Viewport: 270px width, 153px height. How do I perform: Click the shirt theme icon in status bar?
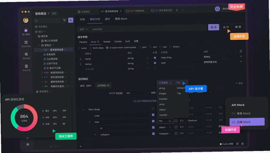[238, 144]
